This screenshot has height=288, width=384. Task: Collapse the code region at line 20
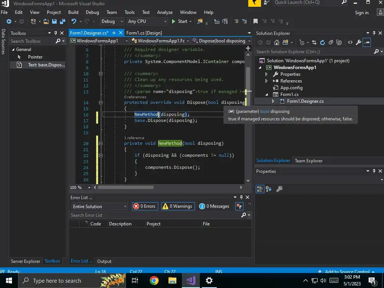[x=100, y=144]
